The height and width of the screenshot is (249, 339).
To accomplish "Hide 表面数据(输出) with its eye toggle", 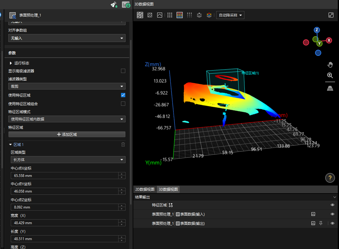I will click(x=332, y=223).
